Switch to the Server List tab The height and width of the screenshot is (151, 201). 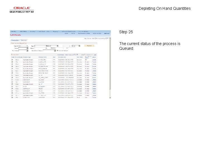click(23, 40)
